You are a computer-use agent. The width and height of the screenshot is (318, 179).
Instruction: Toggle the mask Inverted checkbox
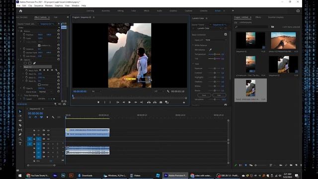[39, 85]
